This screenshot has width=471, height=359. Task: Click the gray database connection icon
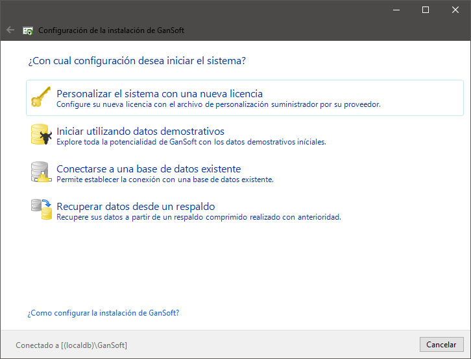coord(41,172)
